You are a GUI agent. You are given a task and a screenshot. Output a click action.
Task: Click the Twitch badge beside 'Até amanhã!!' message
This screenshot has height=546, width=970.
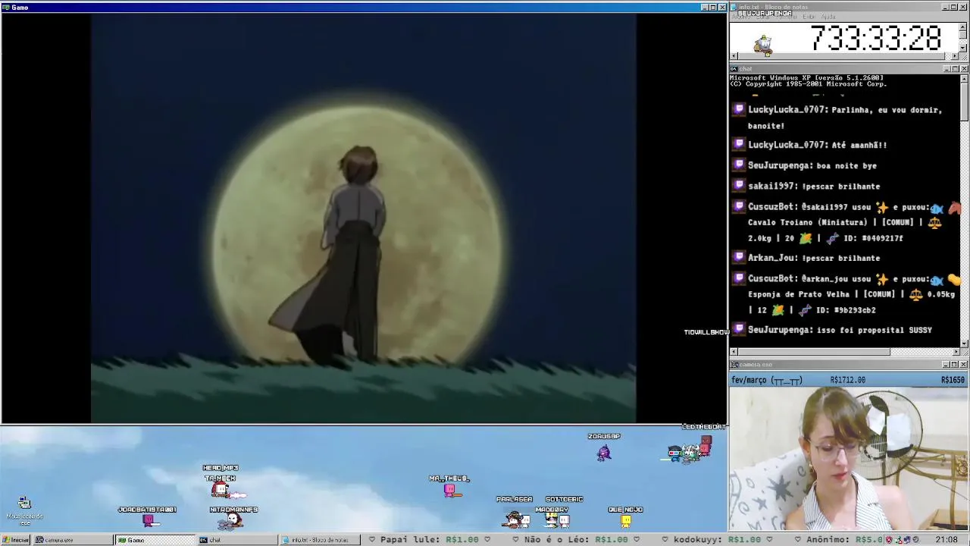(x=739, y=144)
